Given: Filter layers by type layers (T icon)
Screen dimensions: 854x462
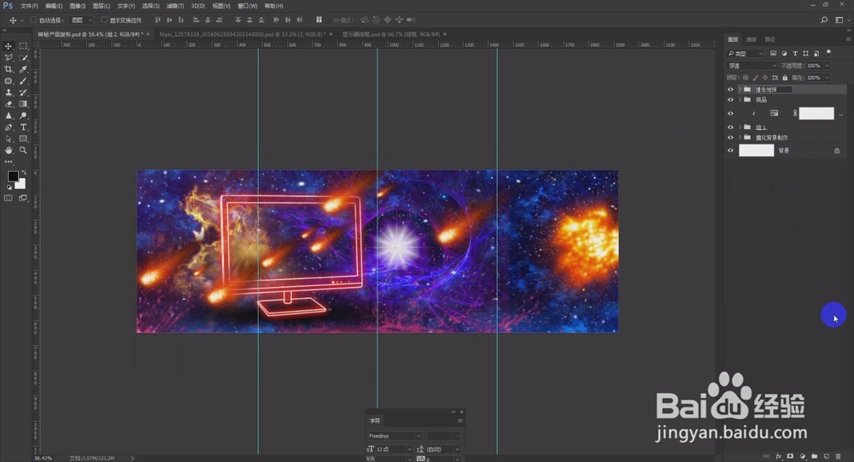Looking at the screenshot, I should [794, 54].
